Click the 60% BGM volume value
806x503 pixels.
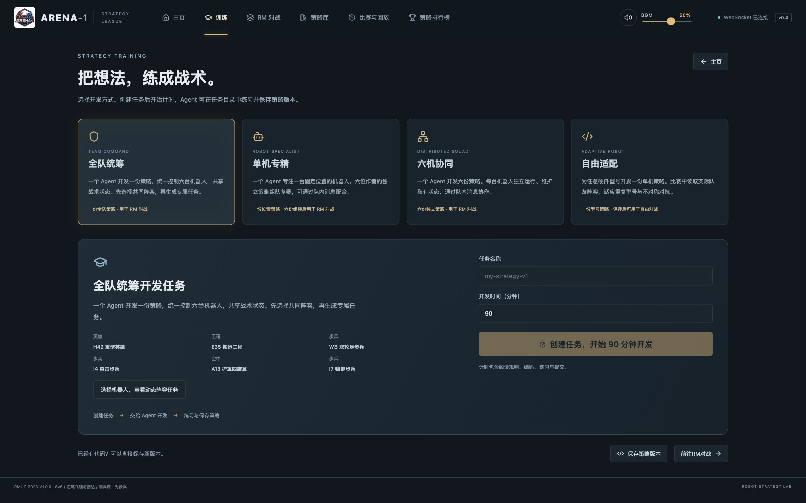[x=685, y=15]
